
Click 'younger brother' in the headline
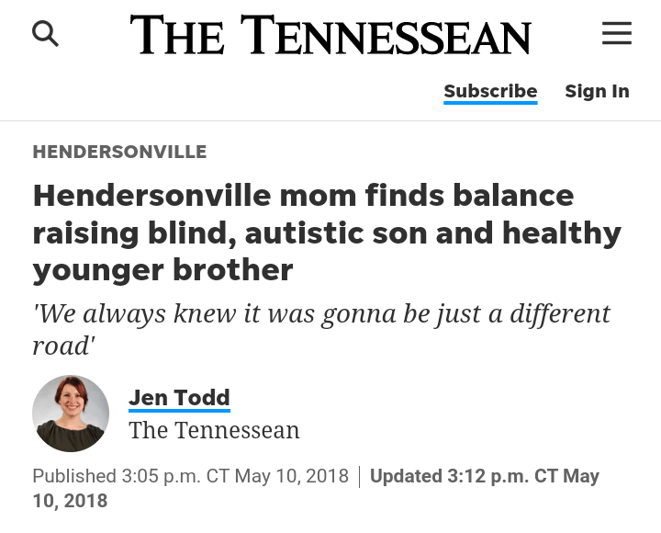click(x=162, y=270)
